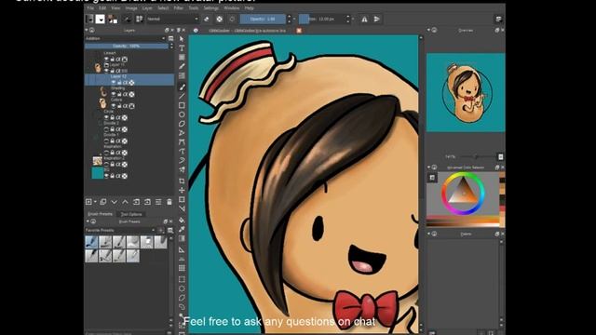
Task: Select the Freehand Brush tool
Action: (182, 87)
